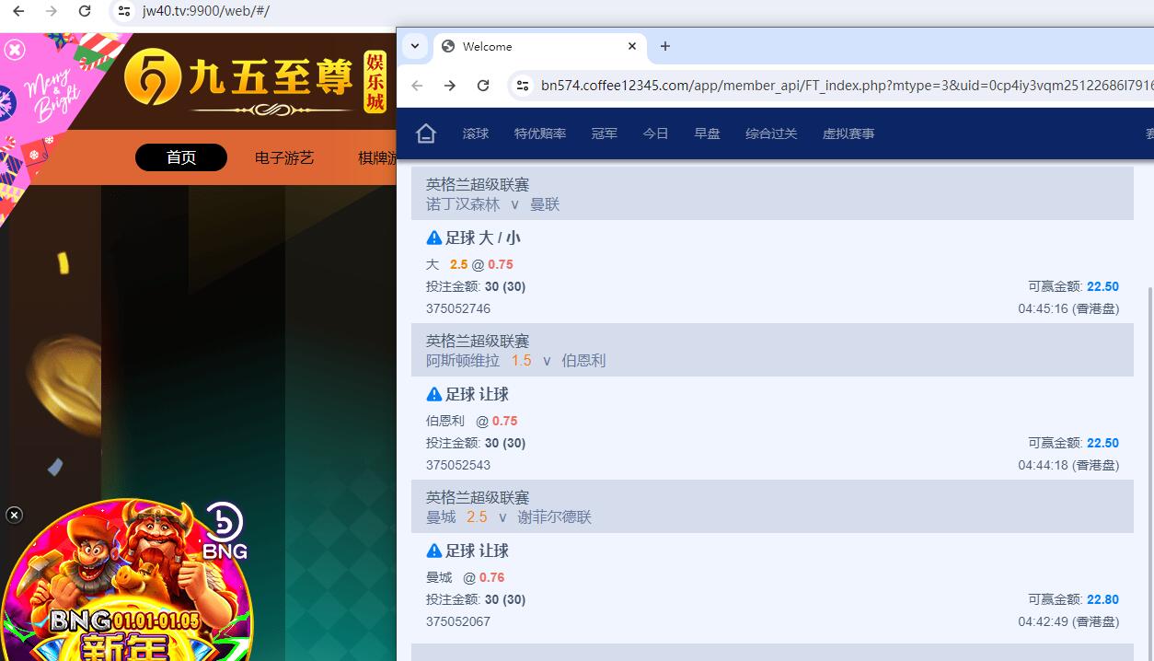The height and width of the screenshot is (661, 1154).
Task: Click bet number 375052543
Action: tap(458, 465)
